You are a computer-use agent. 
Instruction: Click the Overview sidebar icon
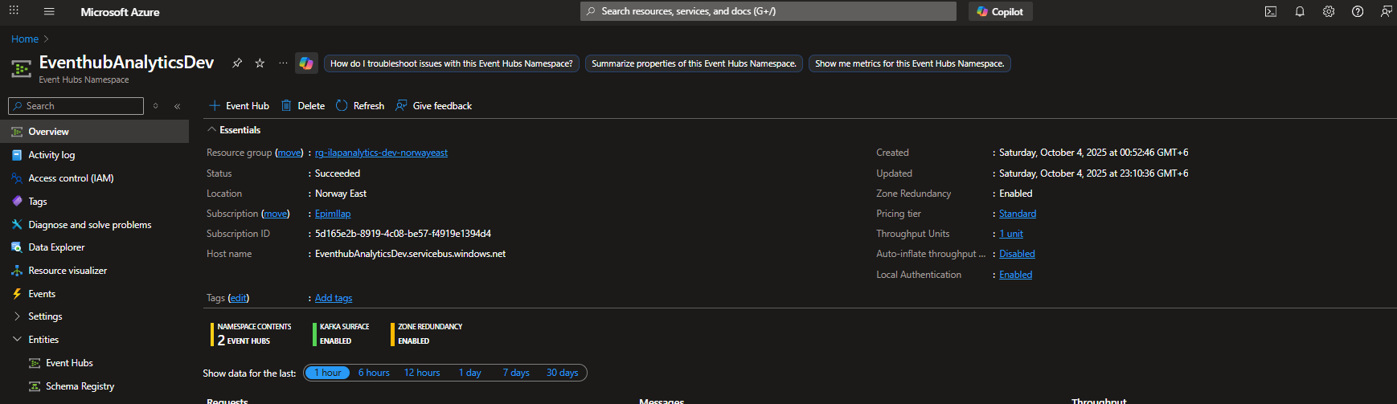click(x=16, y=132)
